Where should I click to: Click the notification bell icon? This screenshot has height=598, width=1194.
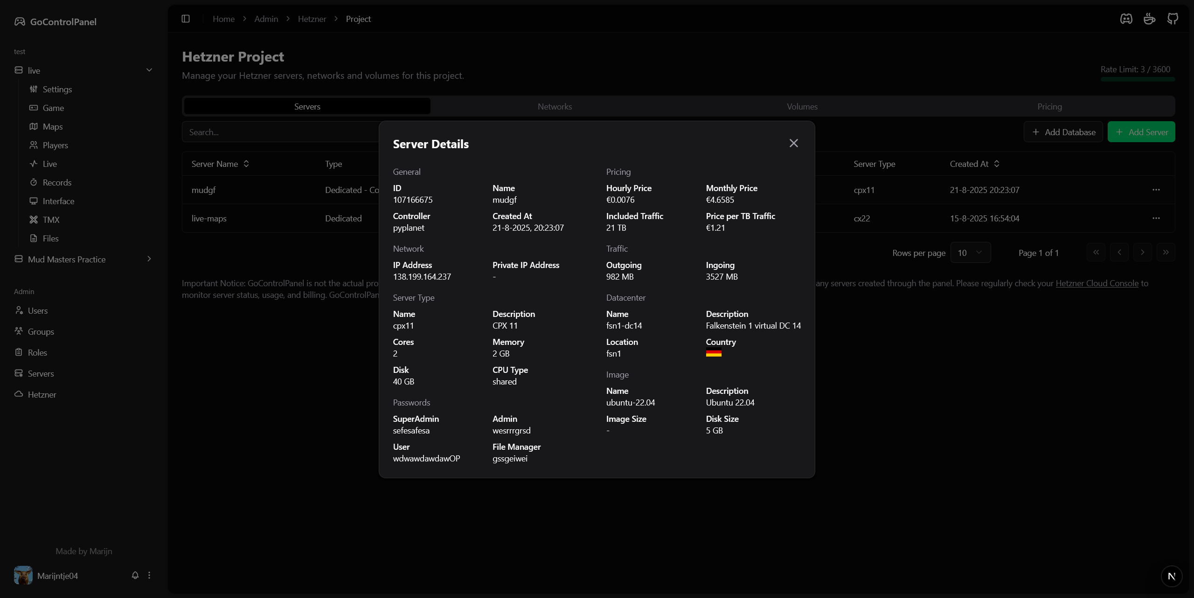coord(135,575)
